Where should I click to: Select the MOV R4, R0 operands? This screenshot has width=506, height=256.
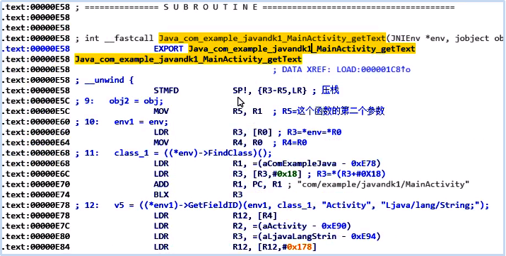pos(247,142)
